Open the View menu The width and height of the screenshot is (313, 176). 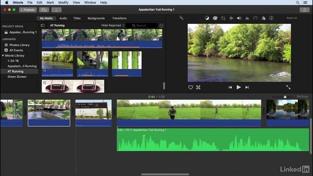[76, 2]
